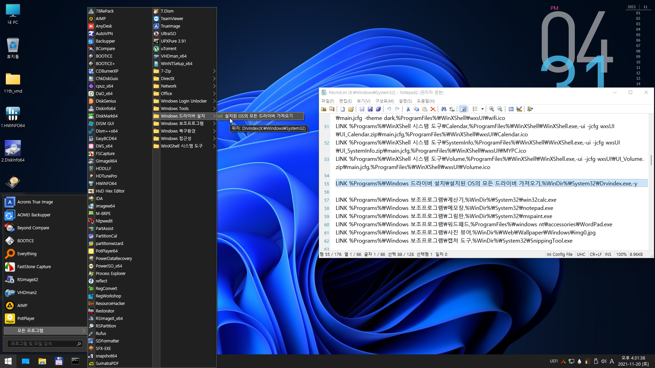The image size is (655, 368).
Task: Open dropdown arrow beside the list icon in Notepad2
Action: click(x=482, y=109)
